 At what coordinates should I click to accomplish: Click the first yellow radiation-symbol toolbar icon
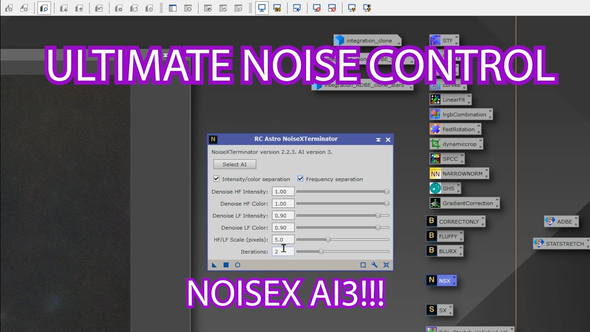(x=352, y=8)
